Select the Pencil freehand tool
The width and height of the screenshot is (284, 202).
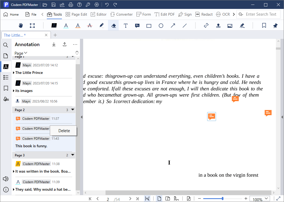101,25
